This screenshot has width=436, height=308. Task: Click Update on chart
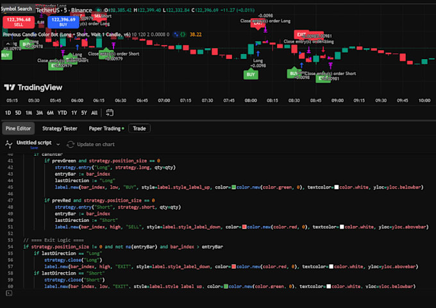[96, 144]
